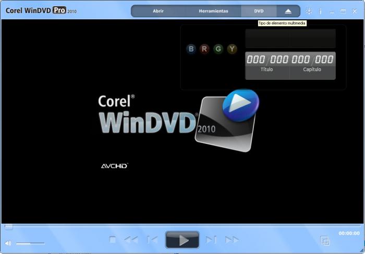Start playback with the Play button
Image resolution: width=365 pixels, height=254 pixels.
(182, 240)
